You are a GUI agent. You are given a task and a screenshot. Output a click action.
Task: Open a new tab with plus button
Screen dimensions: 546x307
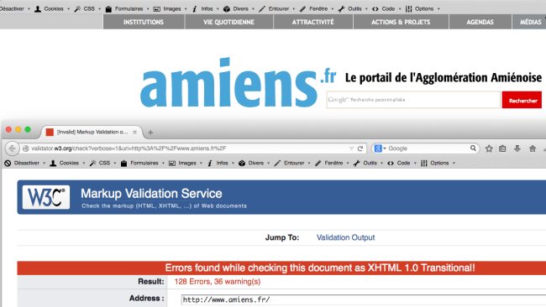point(150,133)
